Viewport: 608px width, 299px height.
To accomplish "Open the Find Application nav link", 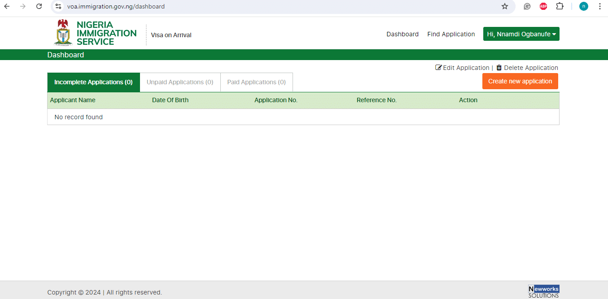I will tap(451, 34).
